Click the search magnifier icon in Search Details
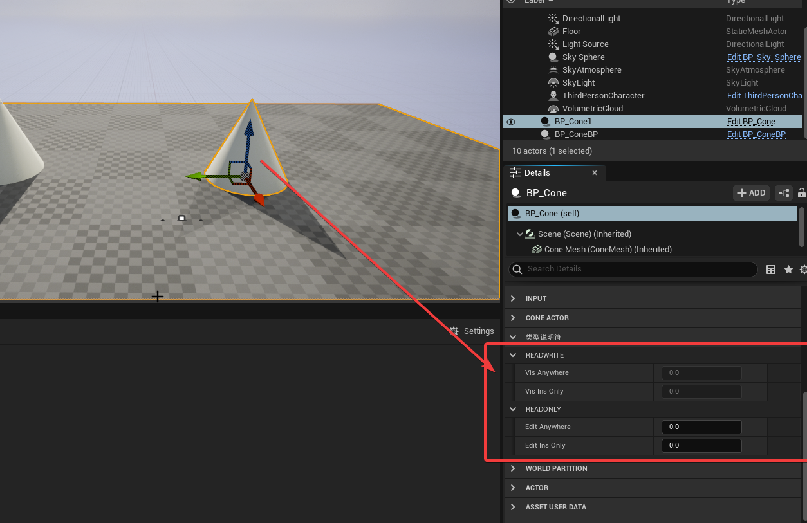Viewport: 807px width, 523px height. [516, 269]
